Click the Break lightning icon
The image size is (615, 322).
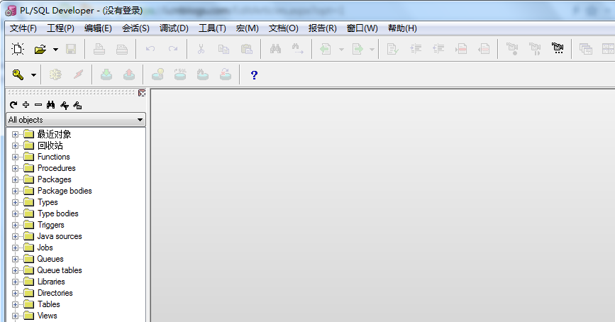tap(79, 74)
